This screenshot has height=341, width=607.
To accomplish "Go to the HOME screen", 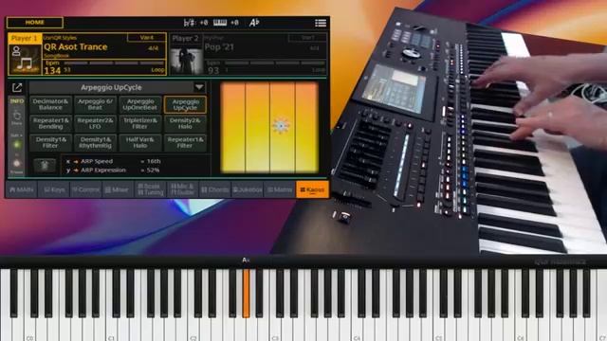I will [x=35, y=23].
